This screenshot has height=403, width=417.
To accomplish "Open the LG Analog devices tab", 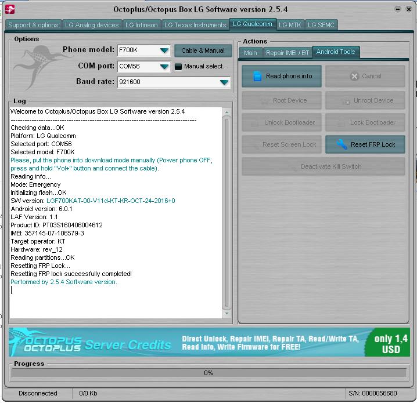I will pyautogui.click(x=92, y=25).
